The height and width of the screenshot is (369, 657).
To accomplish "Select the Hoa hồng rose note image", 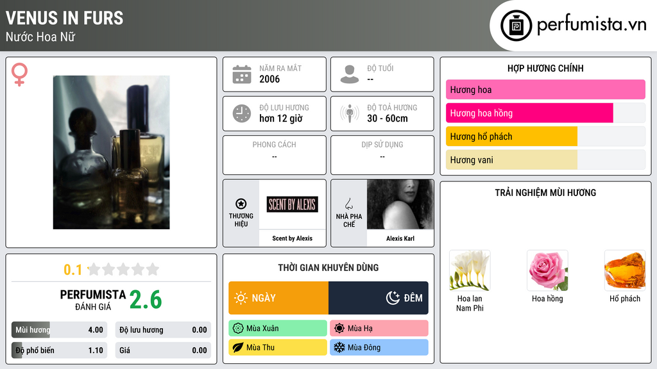I will [547, 271].
